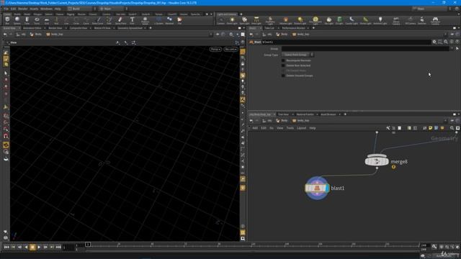This screenshot has height=259, width=461.
Task: Open the Render menu
Action: (22, 9)
